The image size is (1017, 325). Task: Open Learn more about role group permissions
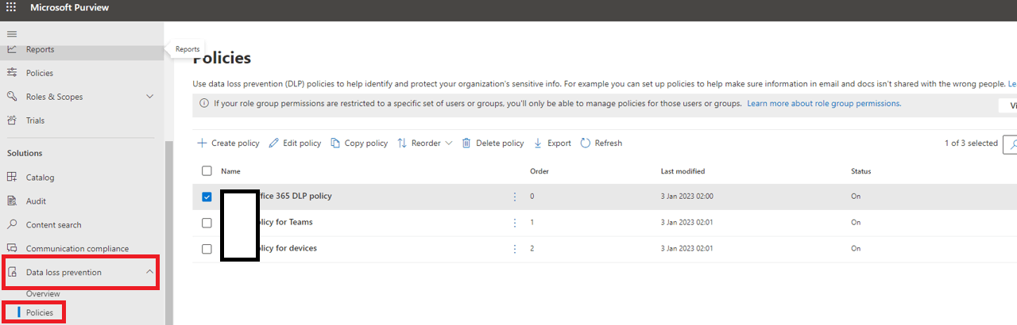click(x=824, y=104)
